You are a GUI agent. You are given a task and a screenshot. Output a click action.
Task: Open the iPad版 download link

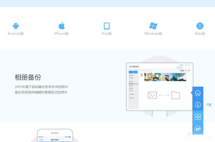click(107, 34)
